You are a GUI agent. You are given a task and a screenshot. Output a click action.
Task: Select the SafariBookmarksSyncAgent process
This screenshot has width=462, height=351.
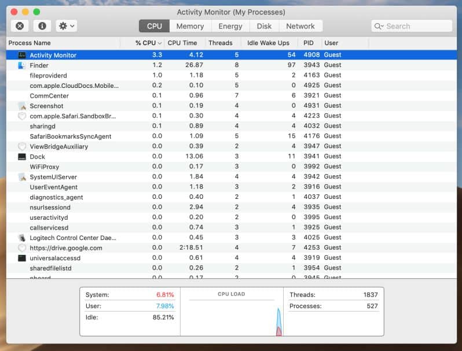point(232,136)
